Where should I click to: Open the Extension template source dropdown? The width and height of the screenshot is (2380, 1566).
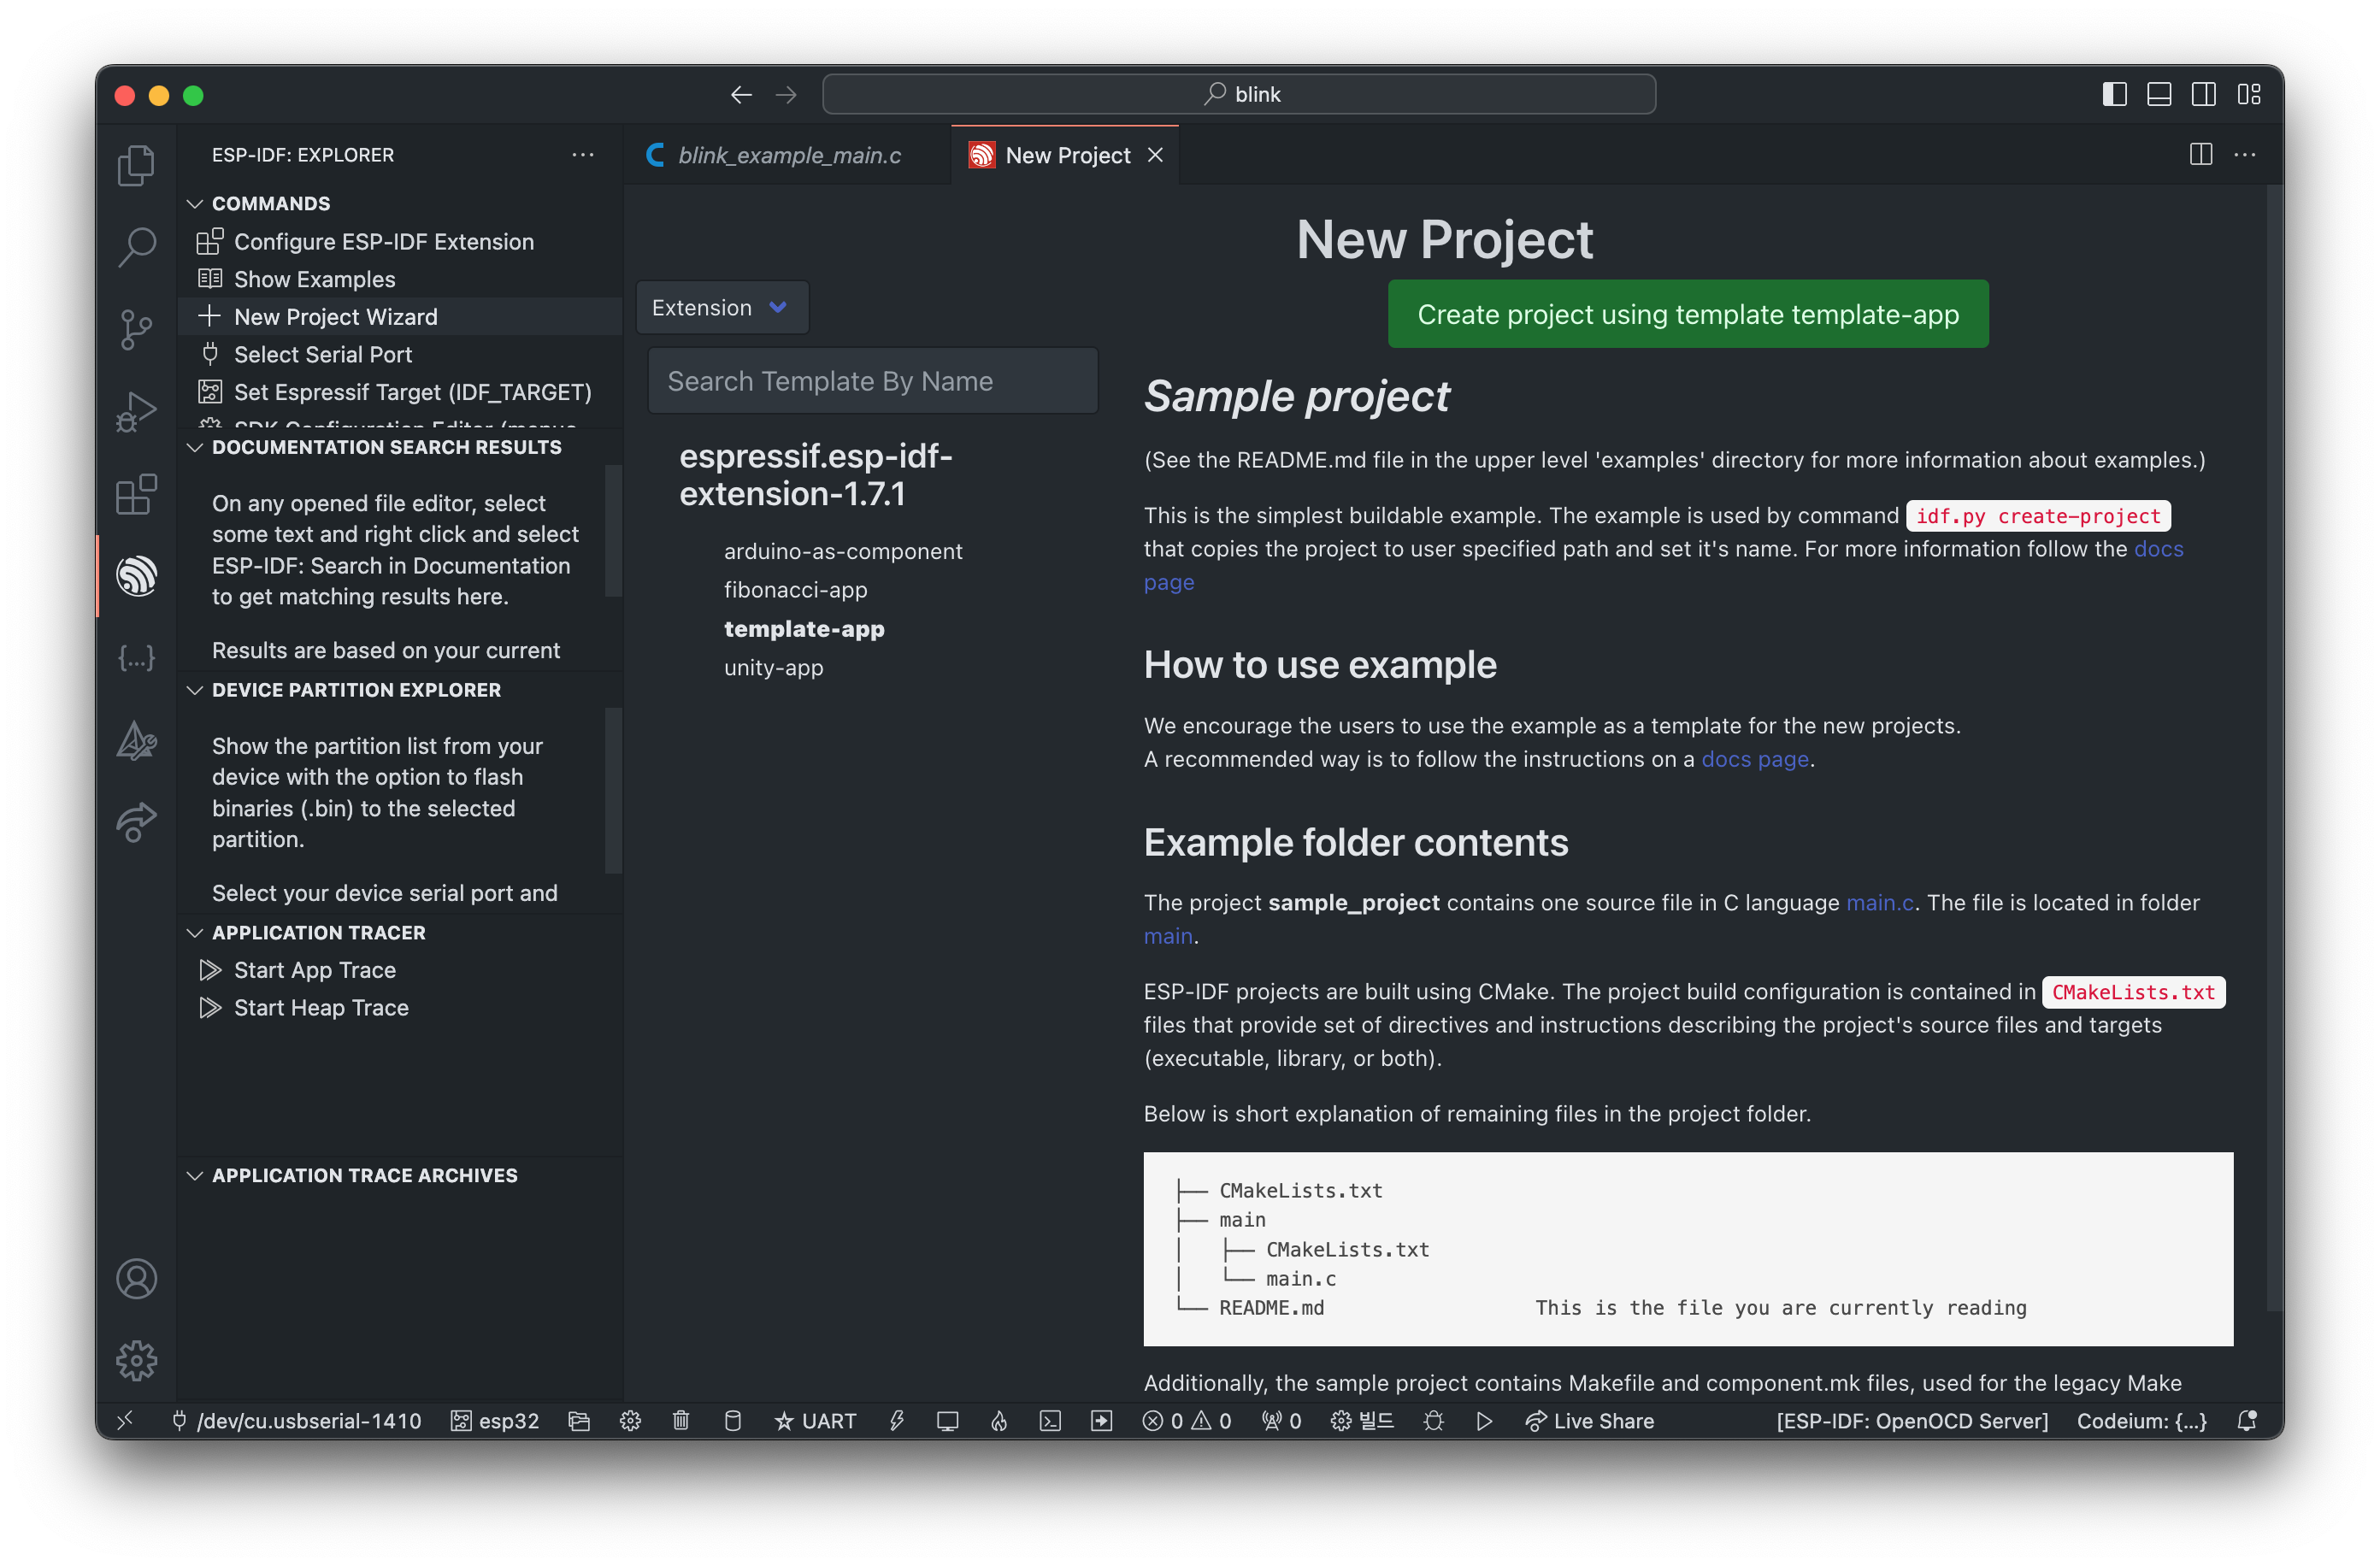coord(720,308)
